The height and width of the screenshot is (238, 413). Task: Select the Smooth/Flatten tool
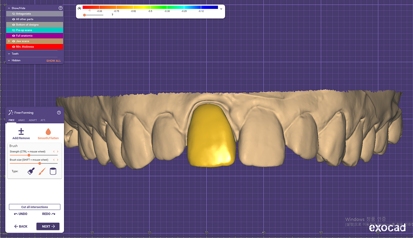48,133
